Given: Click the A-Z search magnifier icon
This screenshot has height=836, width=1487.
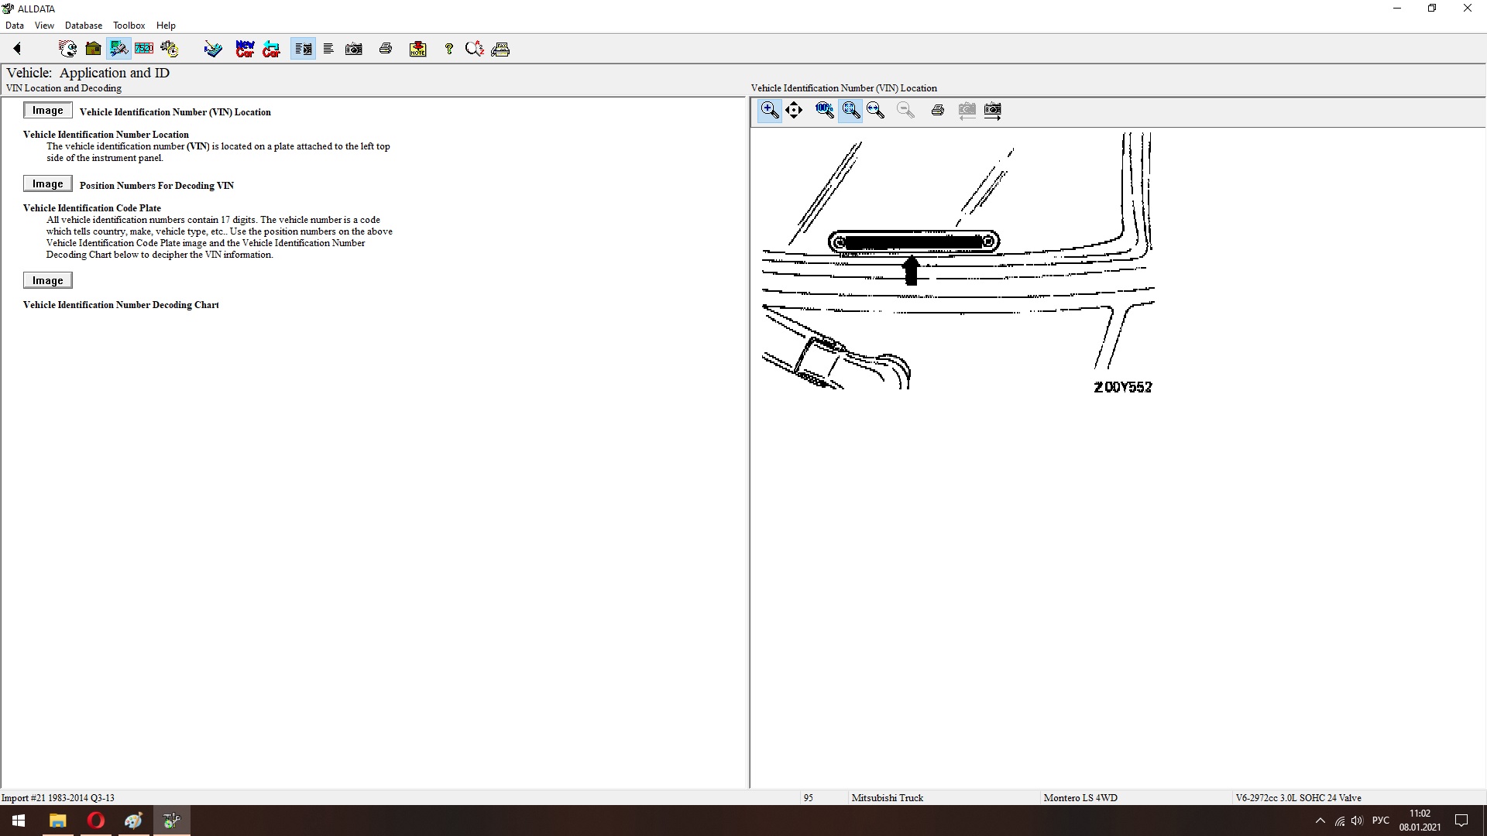Looking at the screenshot, I should (474, 49).
